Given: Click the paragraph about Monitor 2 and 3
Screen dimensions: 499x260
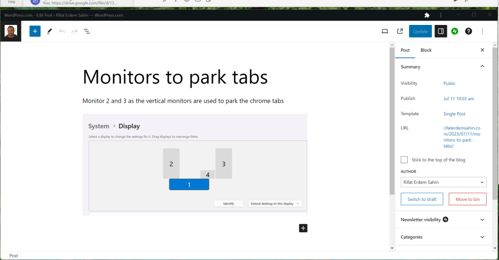Looking at the screenshot, I should (183, 101).
